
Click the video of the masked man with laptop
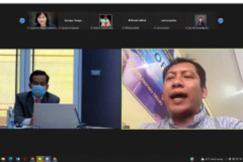pyautogui.click(x=60, y=89)
